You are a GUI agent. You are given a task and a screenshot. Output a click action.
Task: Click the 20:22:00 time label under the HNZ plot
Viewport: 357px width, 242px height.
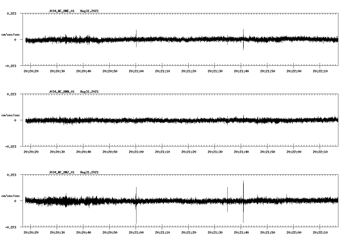point(294,232)
